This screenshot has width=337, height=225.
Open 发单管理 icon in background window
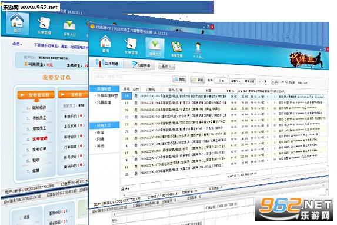coord(44,26)
